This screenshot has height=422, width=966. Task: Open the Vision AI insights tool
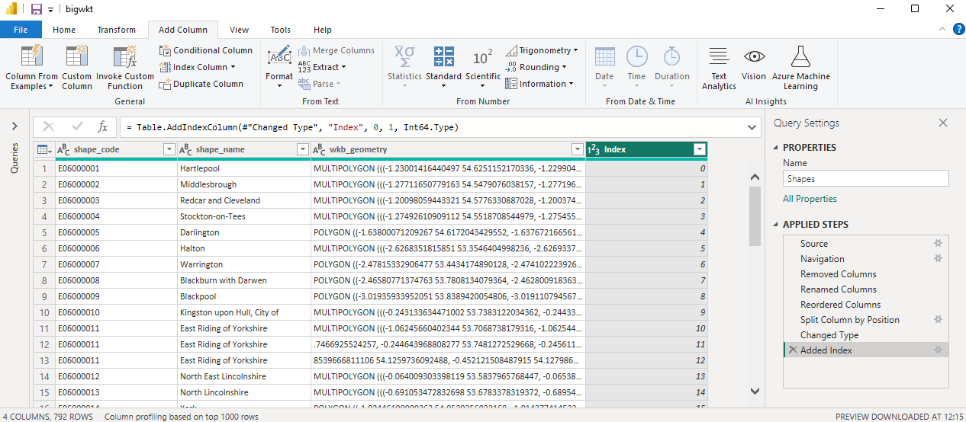coord(754,57)
